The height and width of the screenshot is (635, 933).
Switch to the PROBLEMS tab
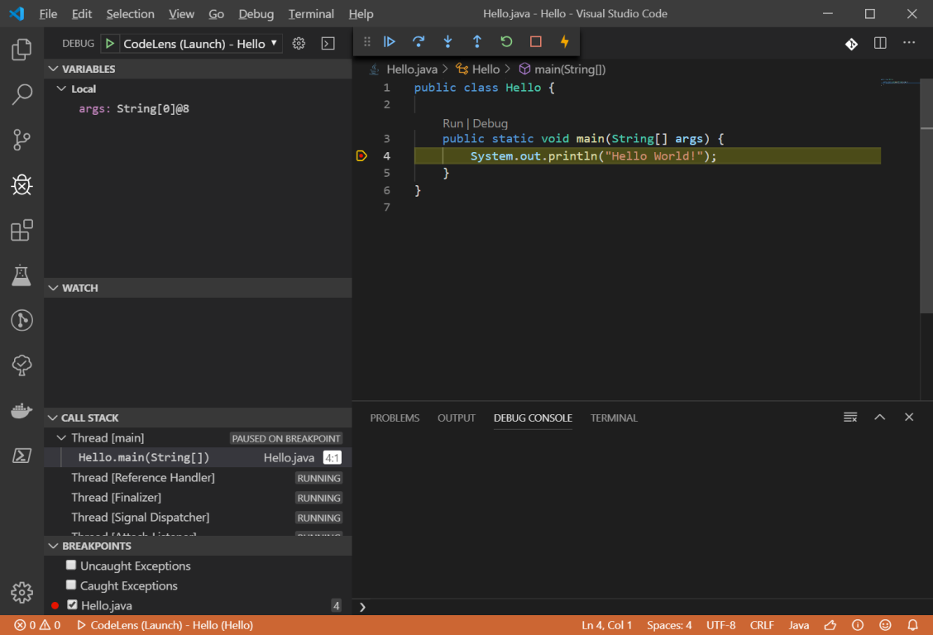(x=395, y=418)
